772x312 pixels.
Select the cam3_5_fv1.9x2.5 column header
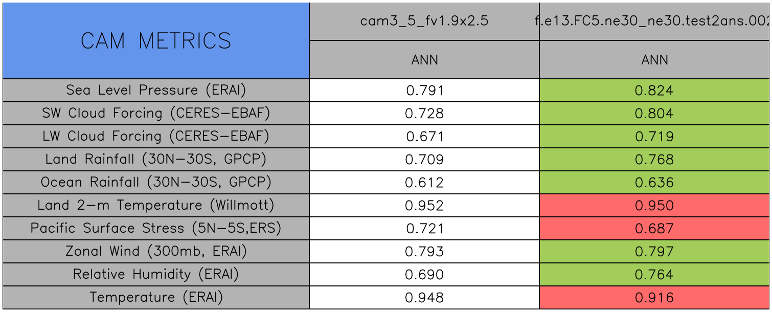[424, 21]
